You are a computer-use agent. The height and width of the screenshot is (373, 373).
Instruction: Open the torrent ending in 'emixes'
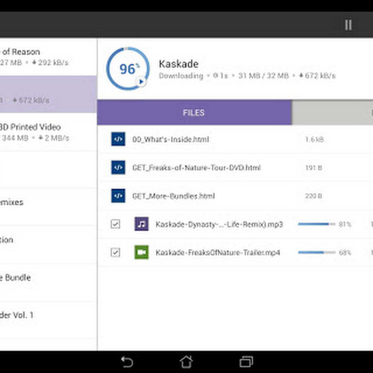[48, 207]
